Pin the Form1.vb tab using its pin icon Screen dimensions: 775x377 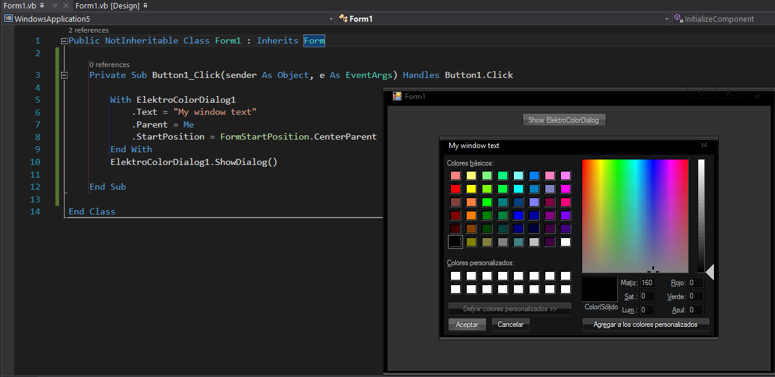tap(55, 5)
